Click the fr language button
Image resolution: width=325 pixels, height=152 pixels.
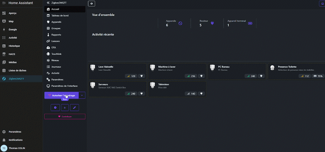[x=65, y=107]
